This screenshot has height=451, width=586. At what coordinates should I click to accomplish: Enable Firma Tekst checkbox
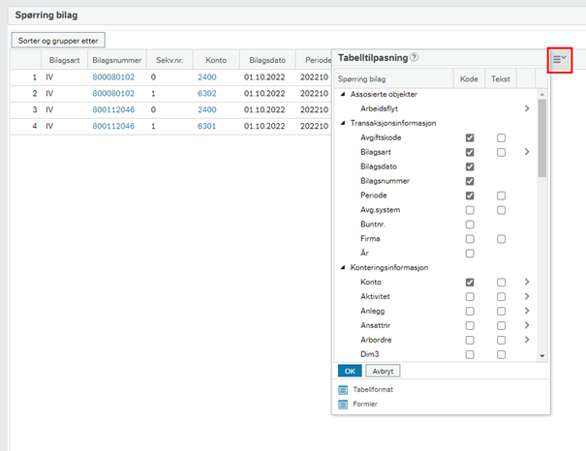click(501, 239)
